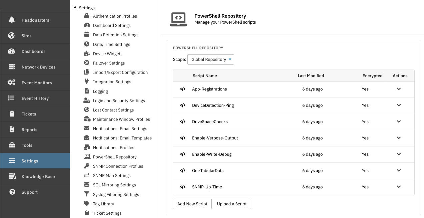Screen dimensions: 424x218
Task: Click the Network Devices server icon
Action: (12, 67)
